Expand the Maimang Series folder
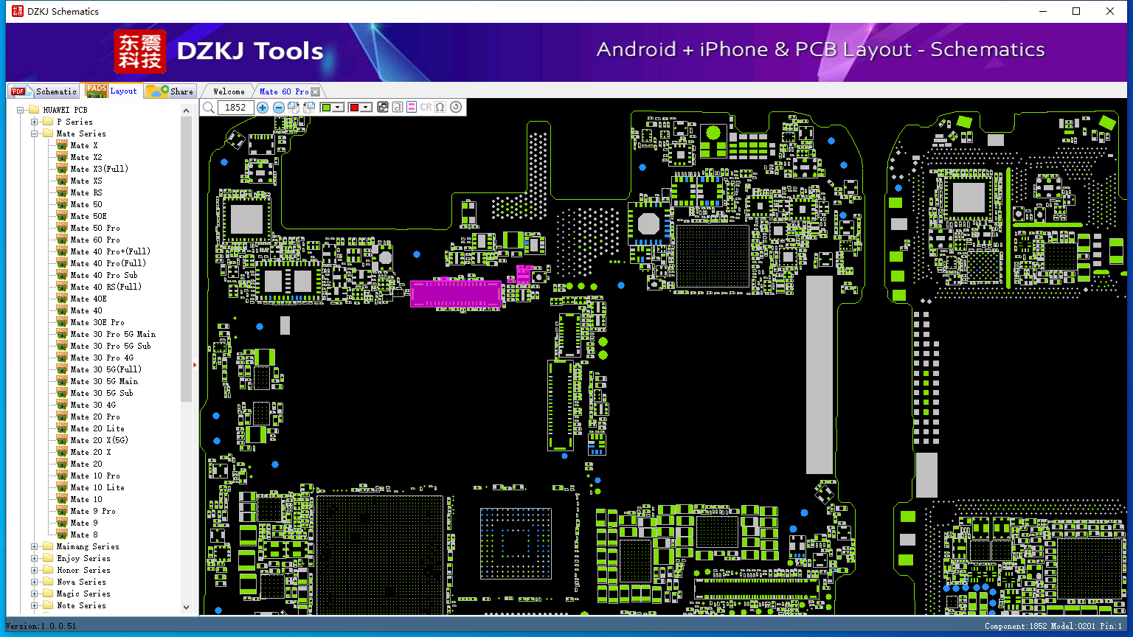 [x=35, y=546]
